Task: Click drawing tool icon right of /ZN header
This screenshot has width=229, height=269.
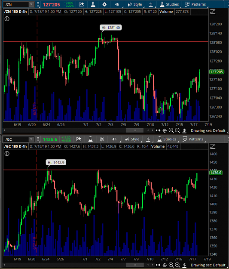Action: pyautogui.click(x=213, y=12)
